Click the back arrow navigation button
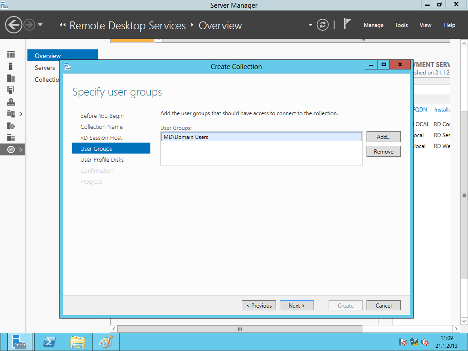 [14, 25]
